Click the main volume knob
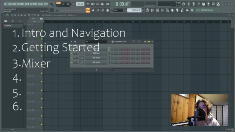Image resolution: width=235 pixels, height=132 pixels. pyautogui.click(x=52, y=4)
